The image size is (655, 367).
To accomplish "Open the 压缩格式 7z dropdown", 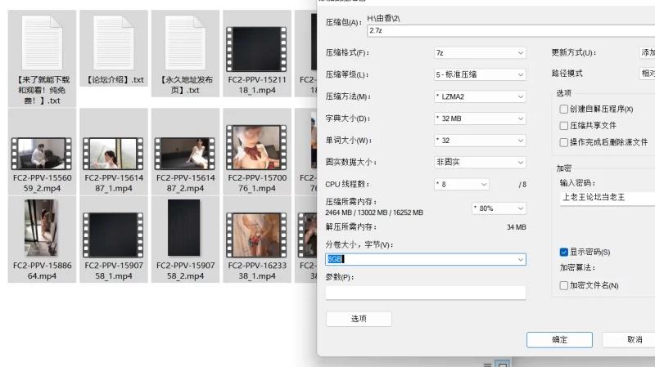I will click(x=480, y=53).
